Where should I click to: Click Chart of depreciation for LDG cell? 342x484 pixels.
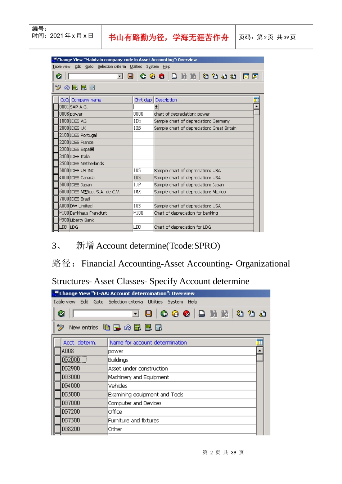[x=204, y=227]
